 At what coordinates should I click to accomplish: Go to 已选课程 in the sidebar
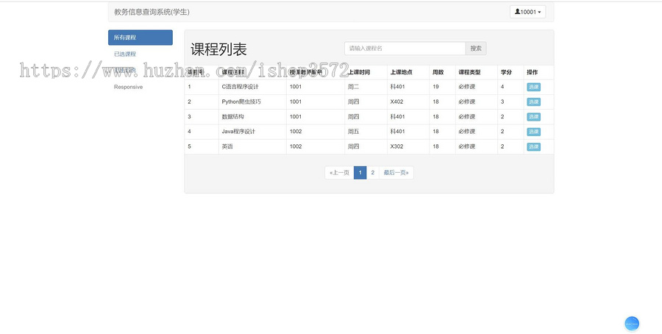pyautogui.click(x=125, y=54)
